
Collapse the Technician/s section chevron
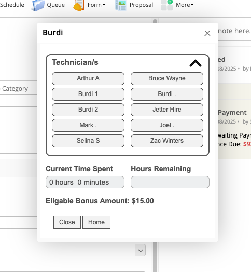[x=196, y=63]
